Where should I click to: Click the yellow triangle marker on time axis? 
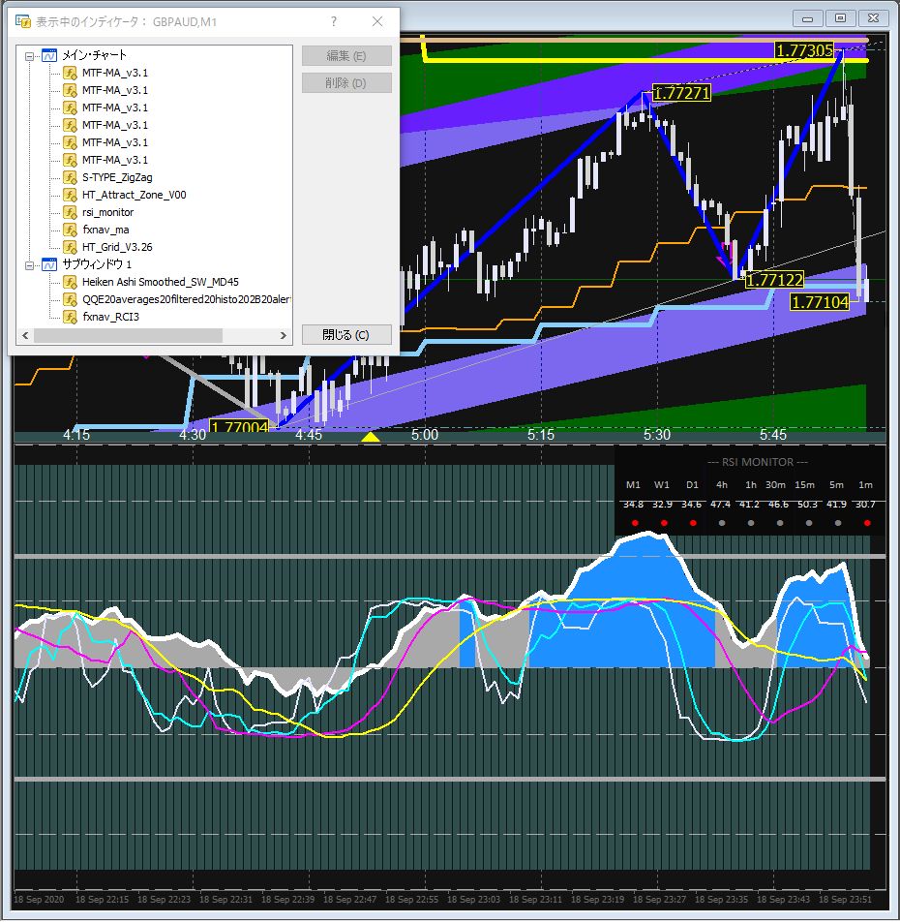pyautogui.click(x=370, y=438)
